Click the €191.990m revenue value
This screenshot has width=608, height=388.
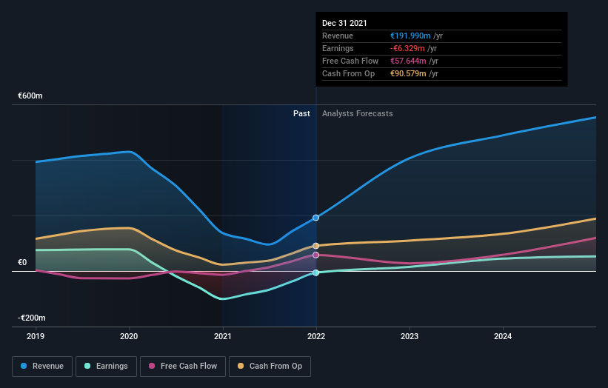click(410, 36)
